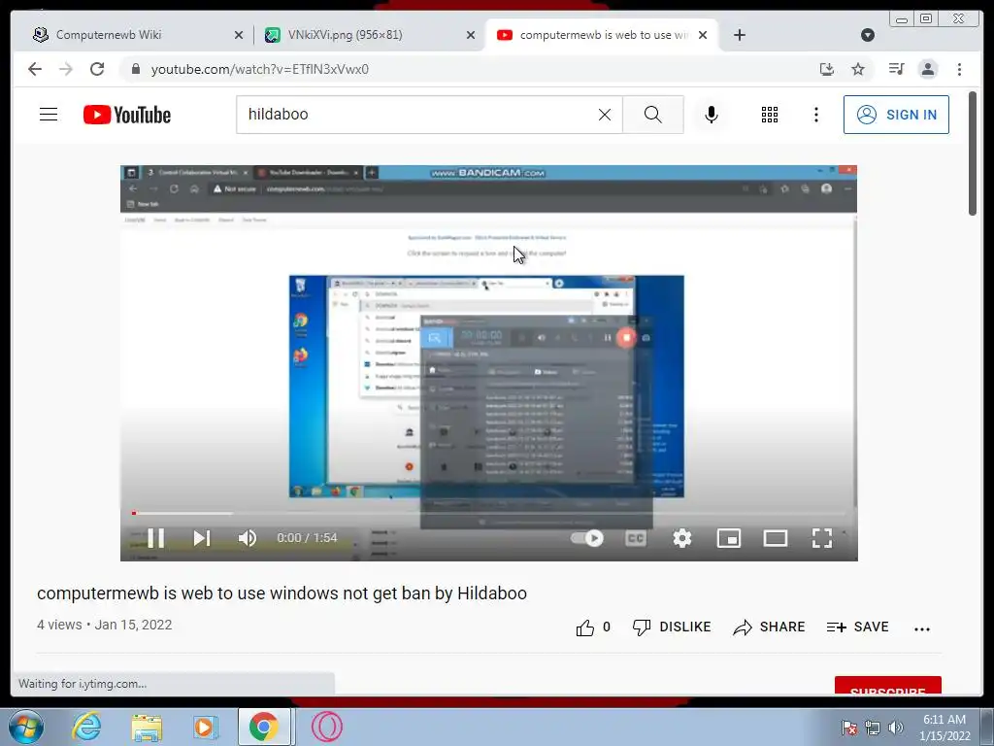Screen dimensions: 994x746
Task: Mute the video volume speaker
Action: point(247,538)
